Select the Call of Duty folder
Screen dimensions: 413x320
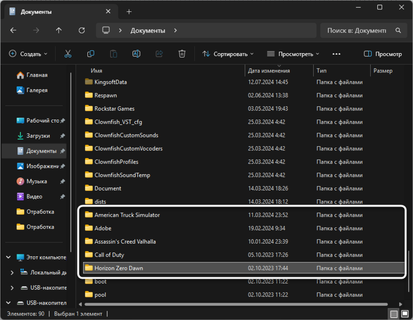pyautogui.click(x=244, y=255)
